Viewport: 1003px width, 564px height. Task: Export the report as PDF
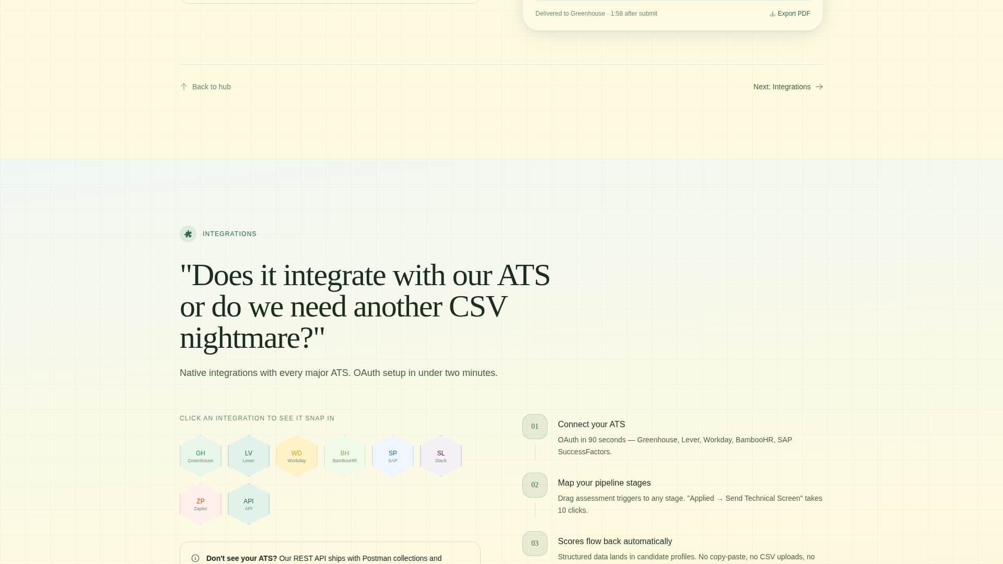coord(790,14)
